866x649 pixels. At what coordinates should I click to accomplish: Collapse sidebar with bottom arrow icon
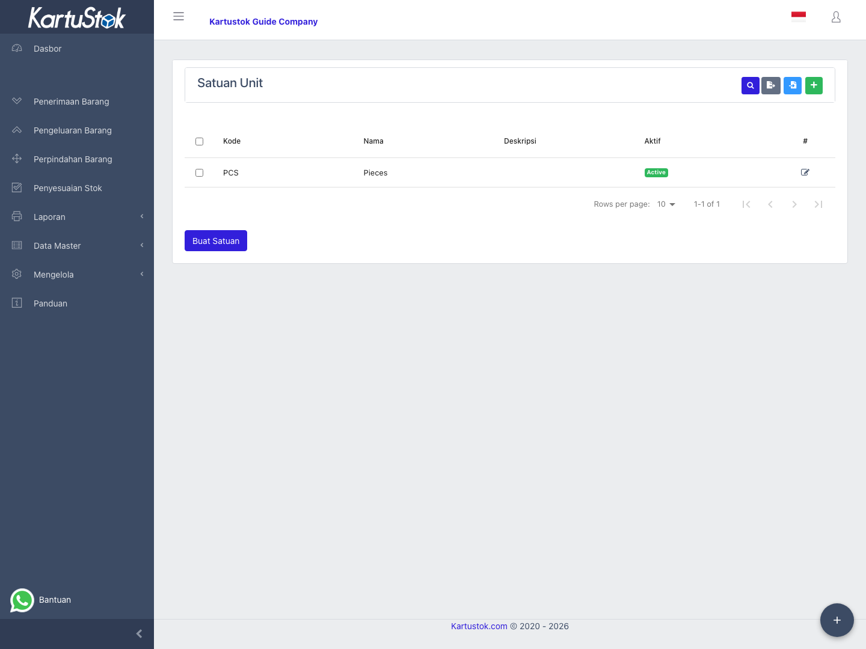[x=140, y=634]
